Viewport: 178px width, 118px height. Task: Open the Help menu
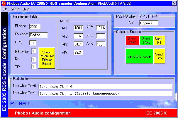click(26, 9)
